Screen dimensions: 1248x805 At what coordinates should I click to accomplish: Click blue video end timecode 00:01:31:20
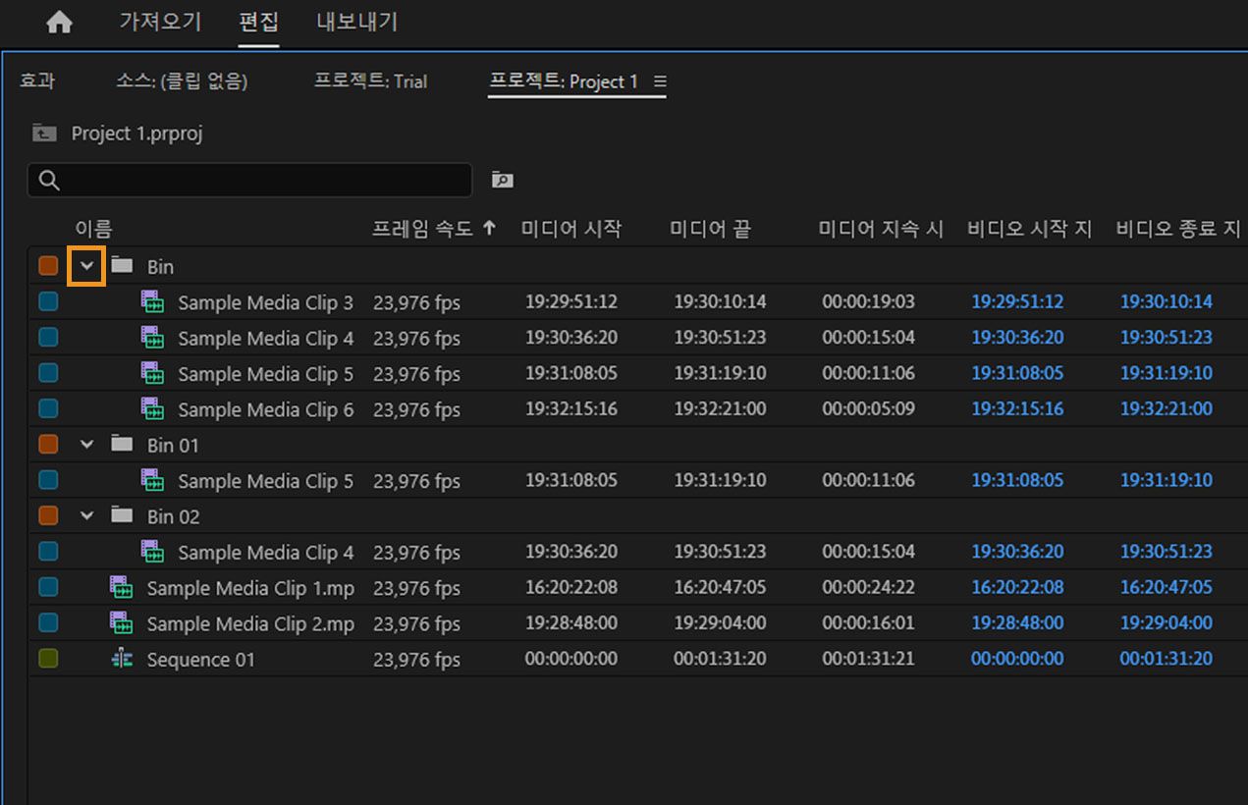pyautogui.click(x=1167, y=659)
